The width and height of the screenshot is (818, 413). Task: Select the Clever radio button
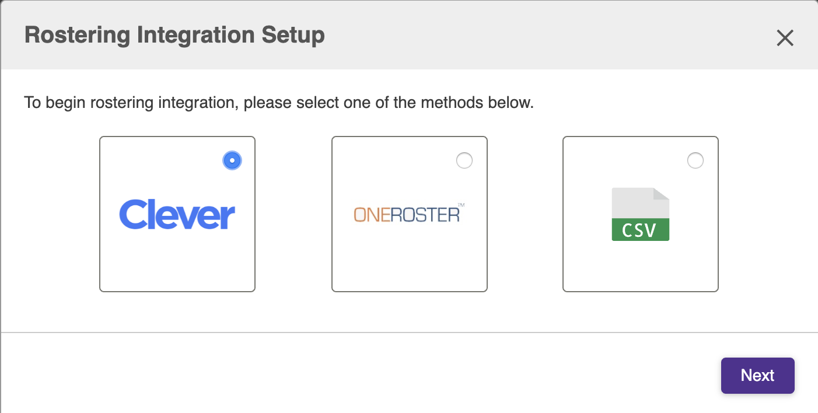[x=232, y=160]
